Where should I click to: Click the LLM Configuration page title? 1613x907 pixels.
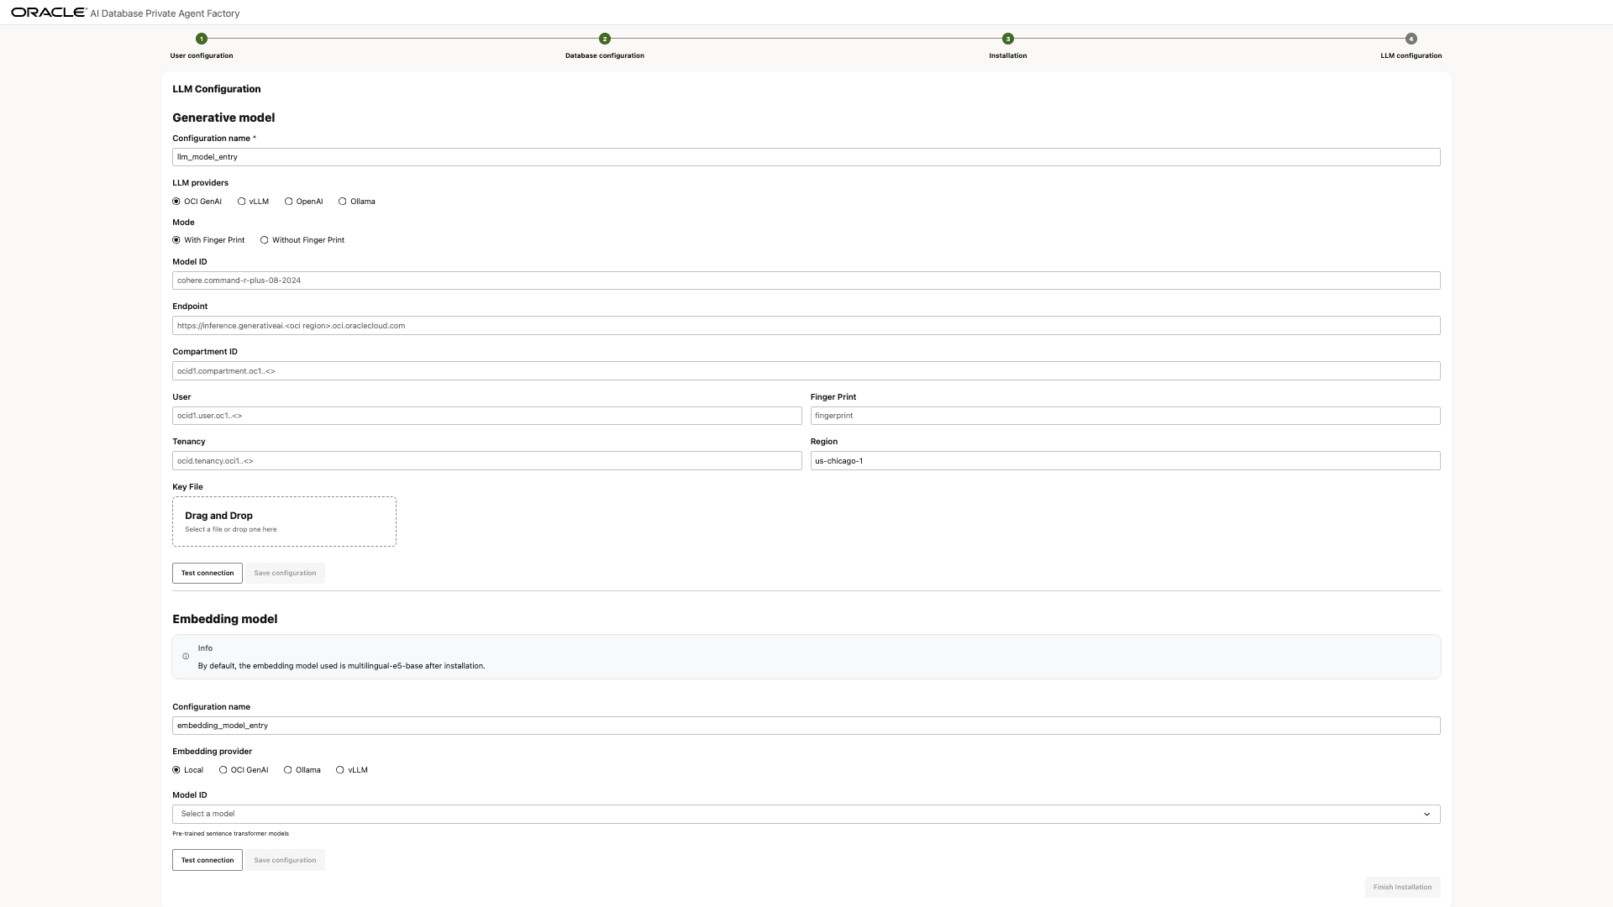217,89
